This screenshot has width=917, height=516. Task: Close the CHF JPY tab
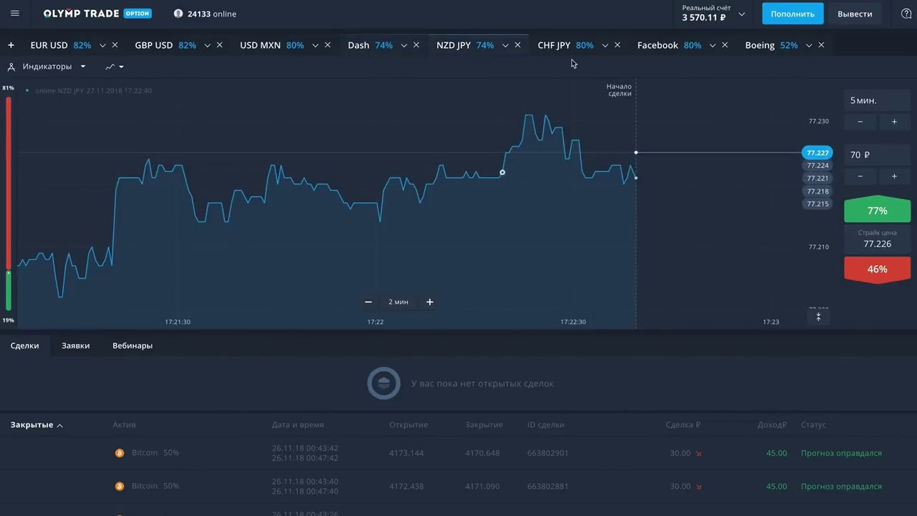click(x=617, y=45)
